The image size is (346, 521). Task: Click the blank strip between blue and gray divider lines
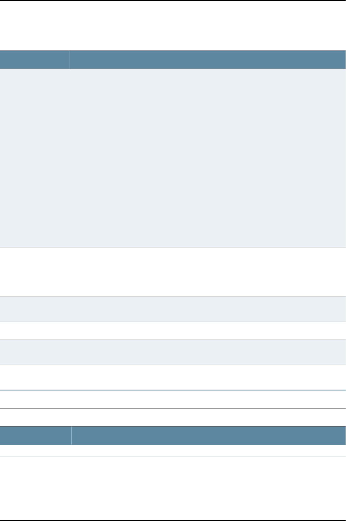tap(173, 399)
